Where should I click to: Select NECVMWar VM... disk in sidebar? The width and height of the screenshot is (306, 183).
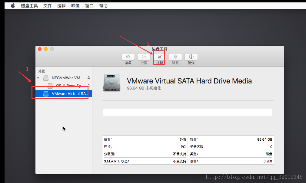tap(64, 78)
